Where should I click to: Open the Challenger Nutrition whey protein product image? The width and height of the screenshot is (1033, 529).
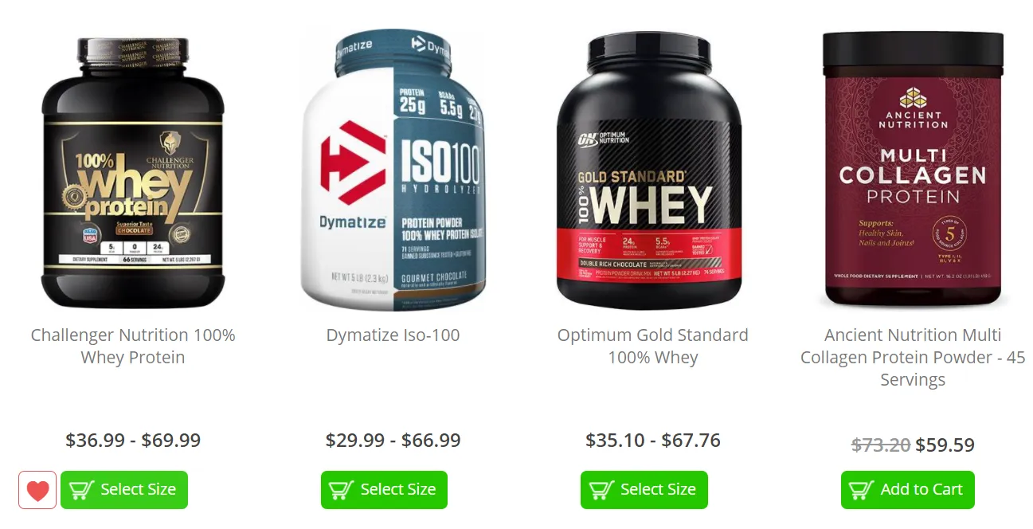133,172
